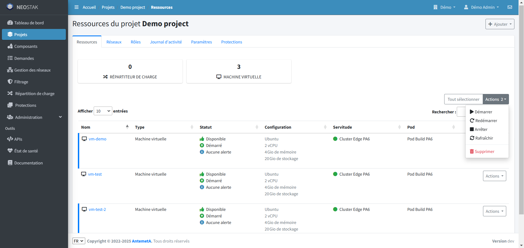Open the Actions 2 dropdown
This screenshot has width=524, height=248.
(x=495, y=99)
